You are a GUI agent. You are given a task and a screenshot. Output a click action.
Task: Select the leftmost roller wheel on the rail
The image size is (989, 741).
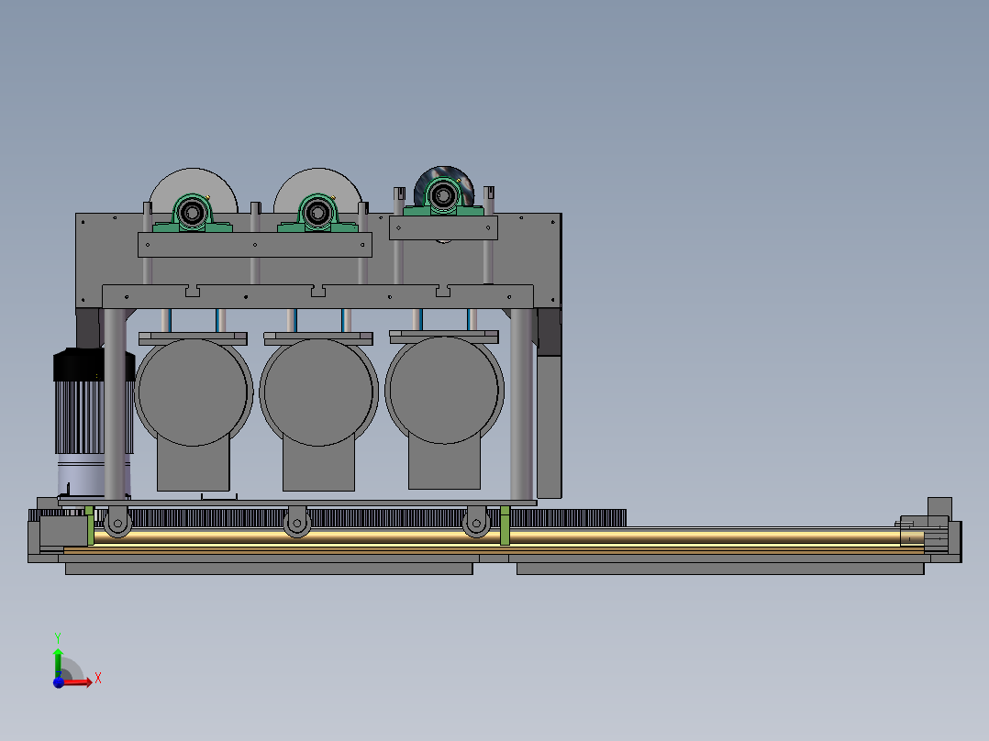pos(117,522)
